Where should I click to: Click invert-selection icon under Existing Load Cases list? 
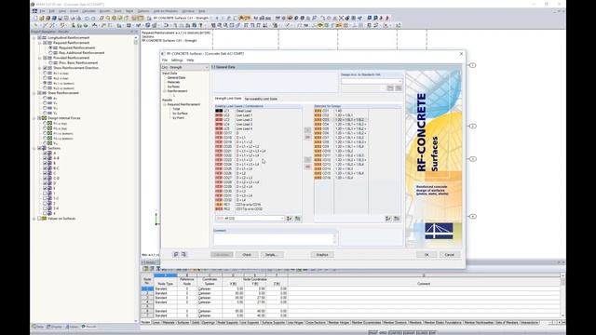pos(298,219)
